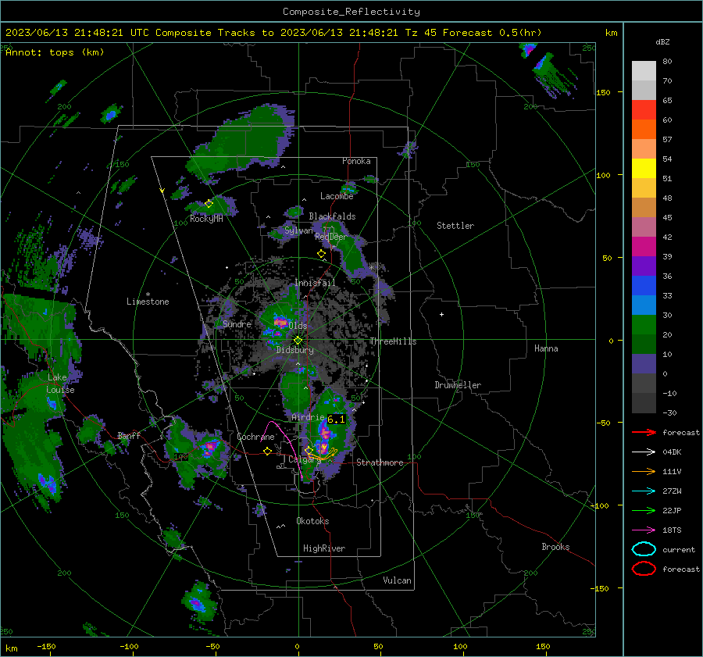Click the Lacombe town label
The image size is (703, 657).
pyautogui.click(x=337, y=196)
